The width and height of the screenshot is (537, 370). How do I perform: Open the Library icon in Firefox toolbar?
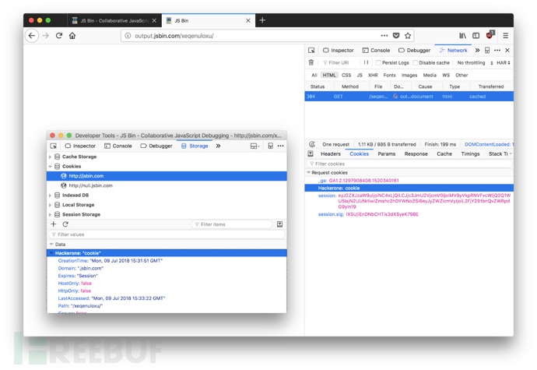[462, 36]
